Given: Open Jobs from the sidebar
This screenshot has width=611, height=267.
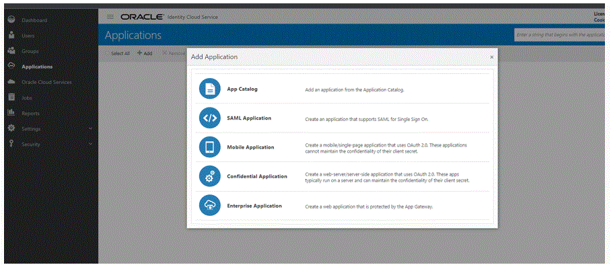Looking at the screenshot, I should point(27,98).
